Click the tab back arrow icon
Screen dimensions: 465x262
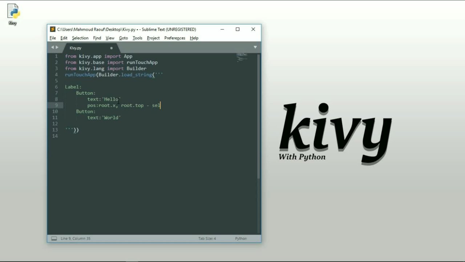click(52, 47)
